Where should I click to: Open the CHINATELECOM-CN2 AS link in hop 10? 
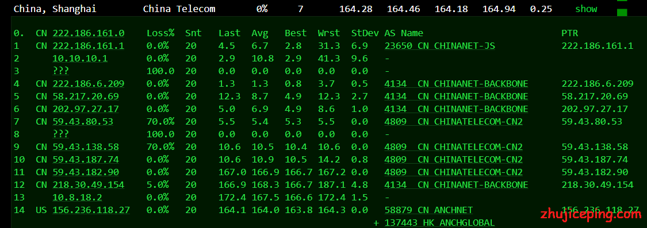point(454,159)
